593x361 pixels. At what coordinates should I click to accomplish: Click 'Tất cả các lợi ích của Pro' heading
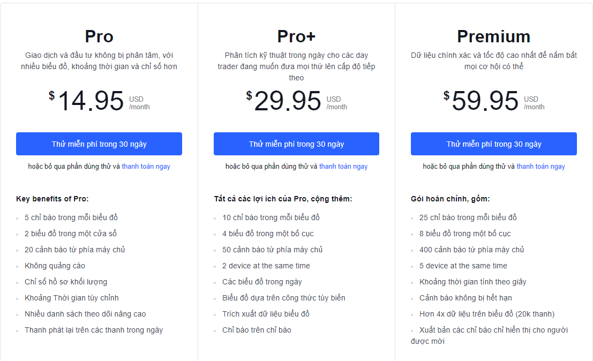[x=283, y=199]
